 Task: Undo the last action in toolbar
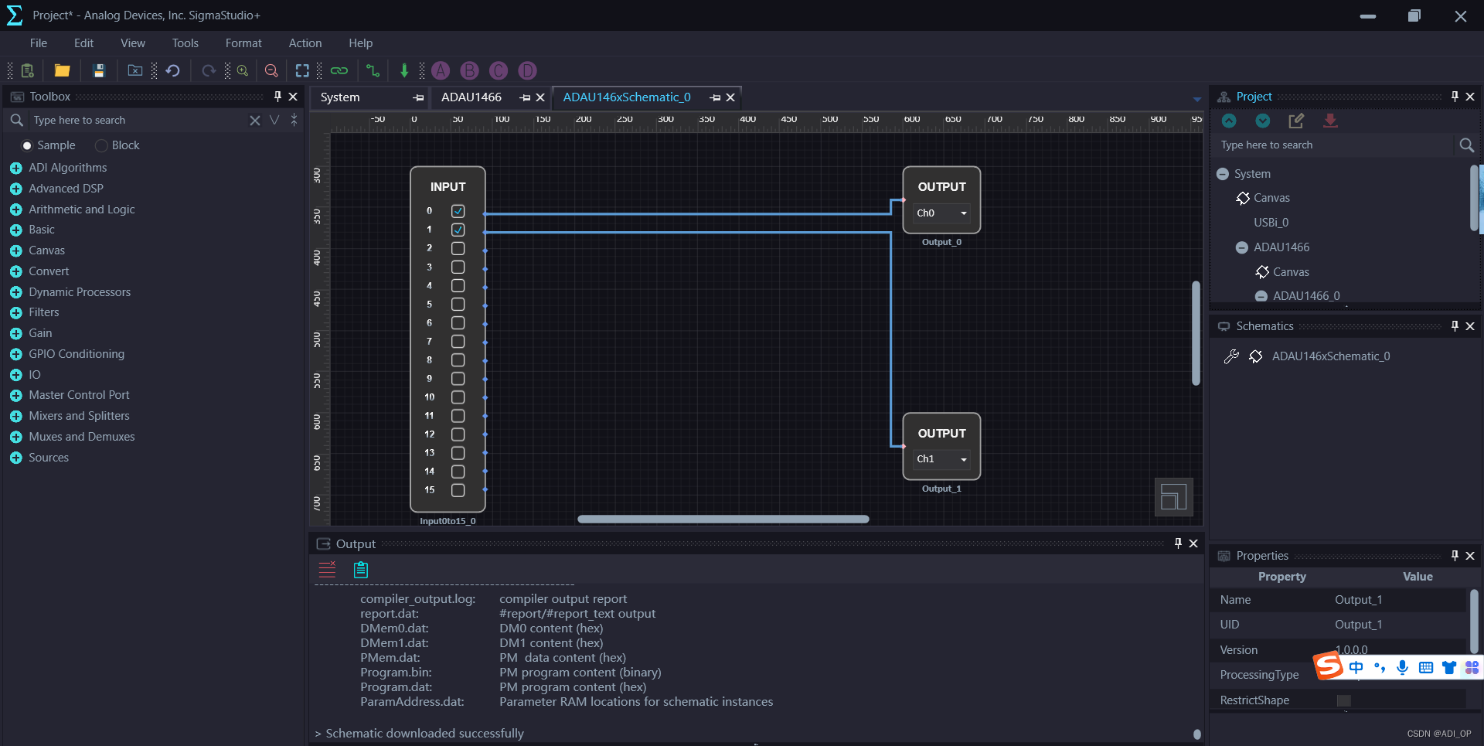tap(172, 70)
